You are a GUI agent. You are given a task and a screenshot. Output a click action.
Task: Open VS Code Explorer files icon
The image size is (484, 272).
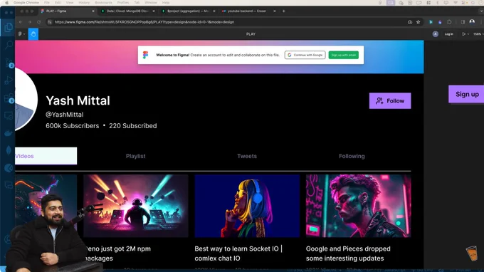click(9, 28)
